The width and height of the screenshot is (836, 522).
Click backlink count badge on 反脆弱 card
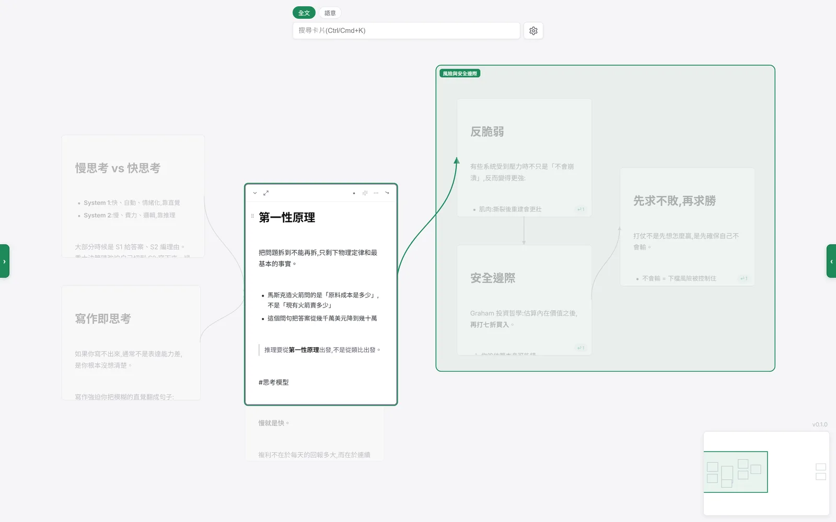tap(581, 209)
